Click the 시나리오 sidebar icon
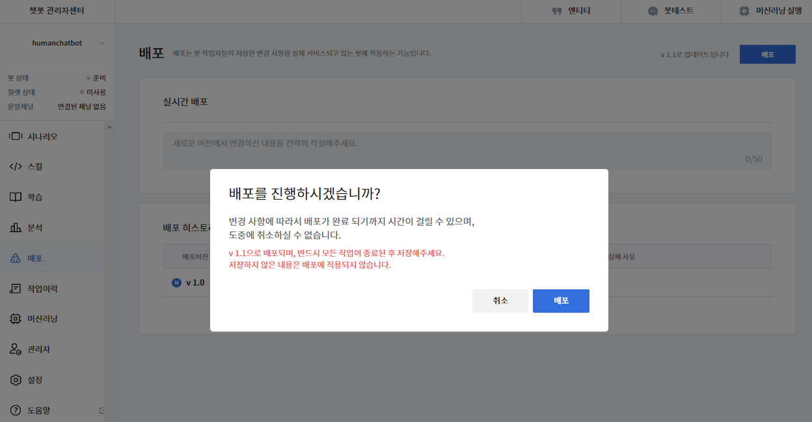 tap(16, 137)
